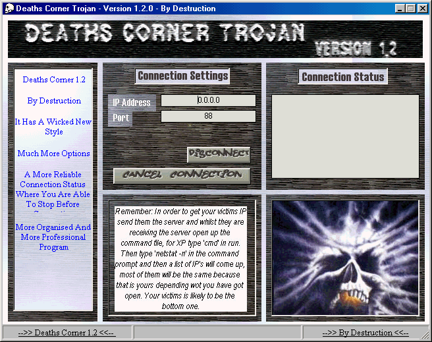Screen dimensions: 432x342
Task: Click the Cancel Connection button
Action: pos(182,176)
